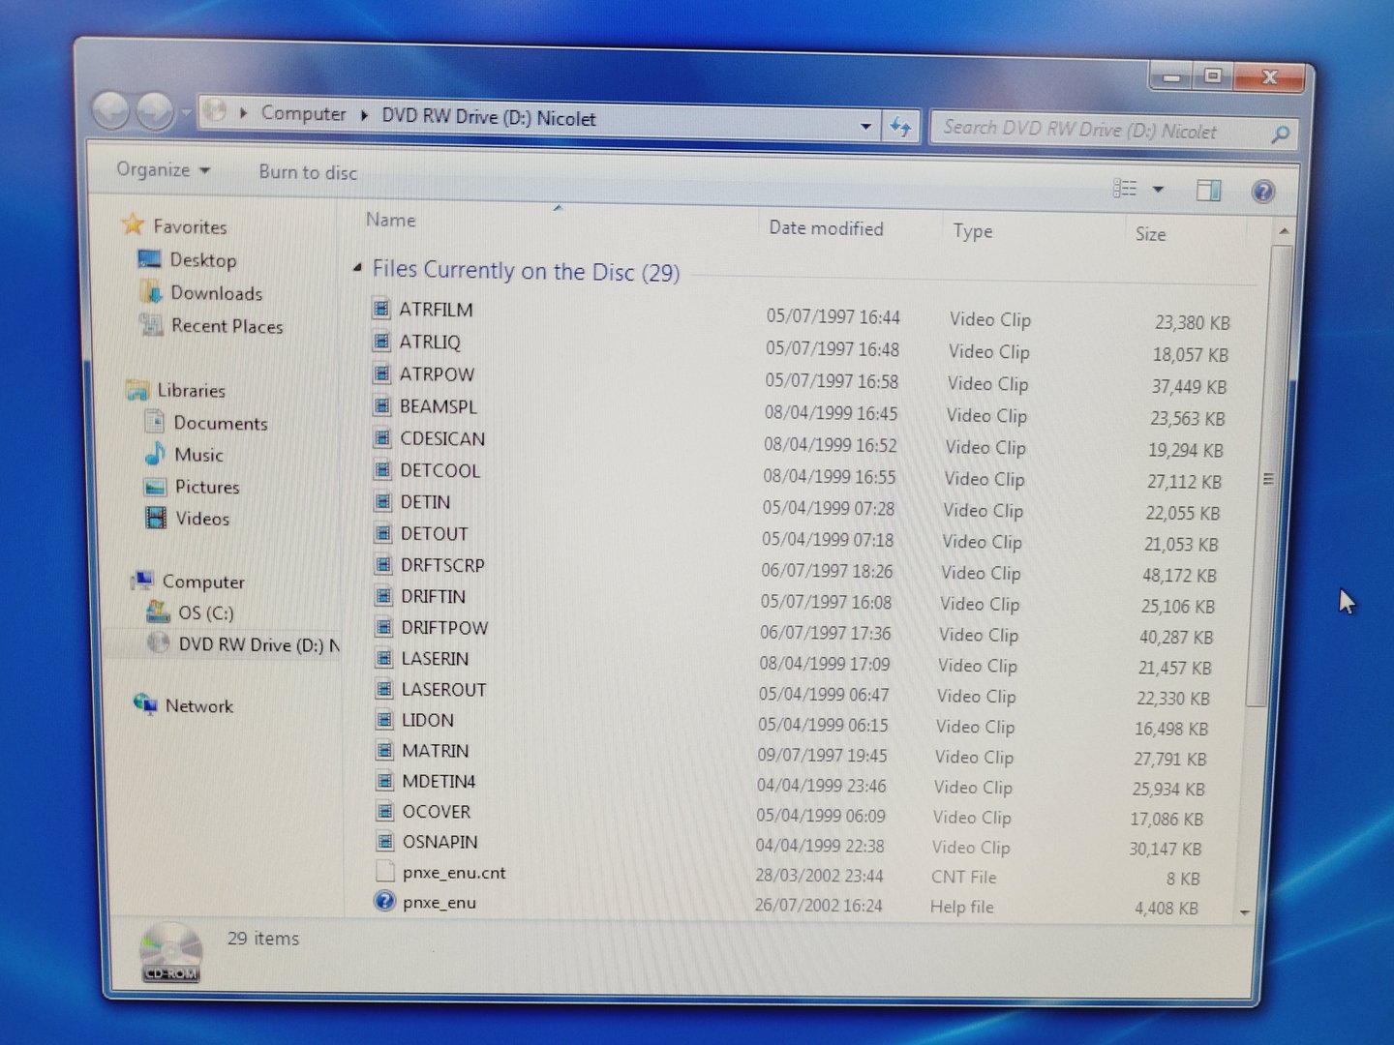Select the DETIN file name
1394x1045 pixels.
425,501
